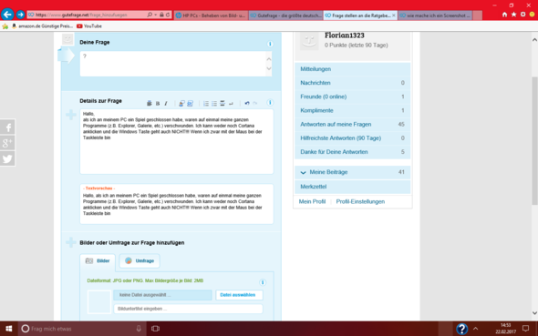Open Mein Profil link

[x=312, y=202]
